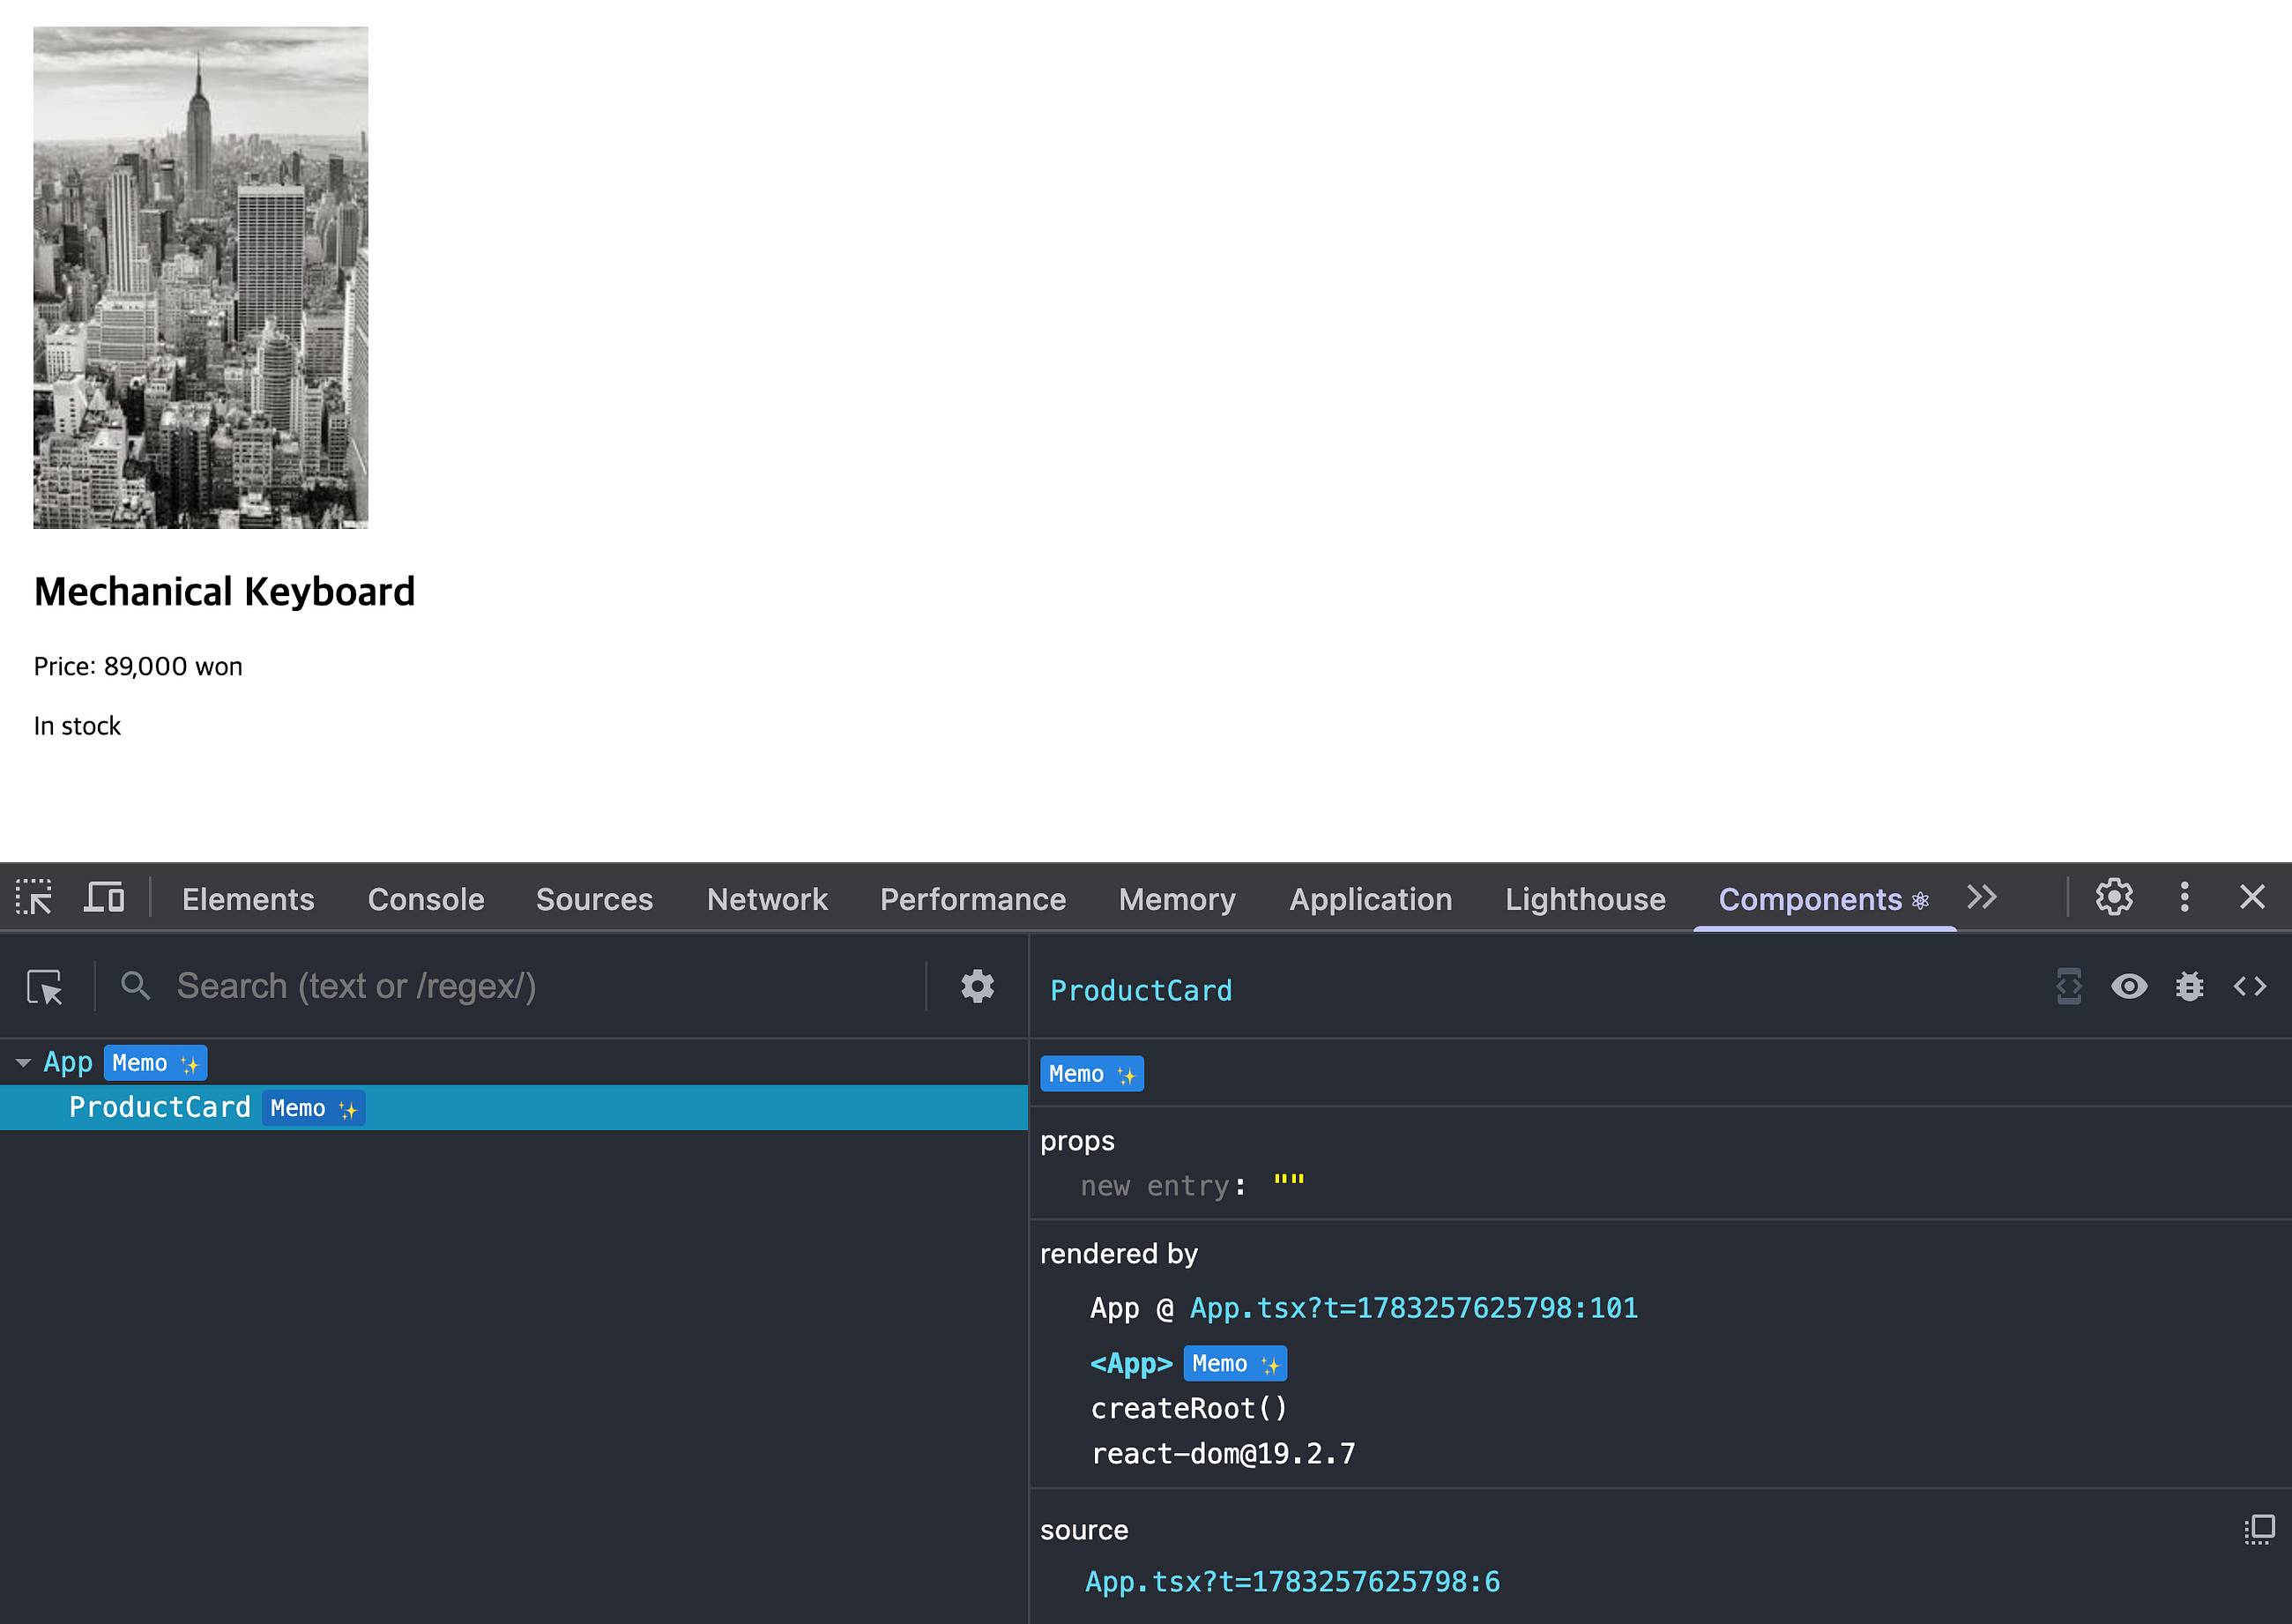Switch to the Lighthouse tab
Viewport: 2292px width, 1624px height.
pos(1585,899)
